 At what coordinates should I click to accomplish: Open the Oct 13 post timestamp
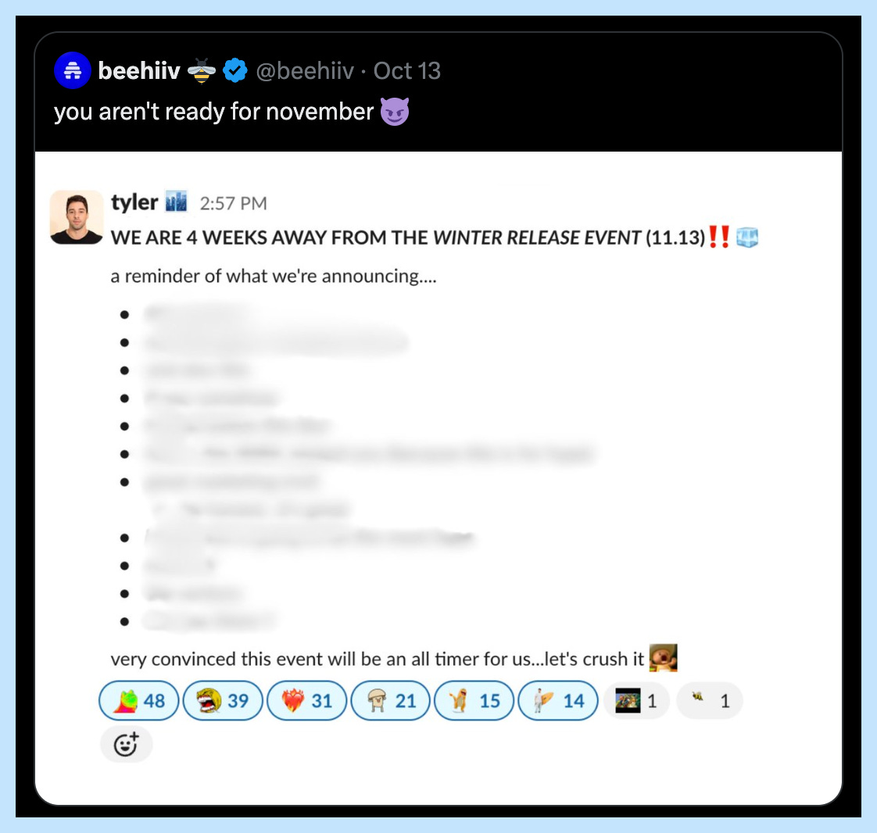click(407, 71)
